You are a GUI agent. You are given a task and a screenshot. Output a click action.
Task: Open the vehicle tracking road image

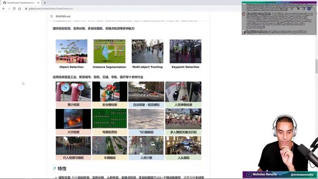110,145
